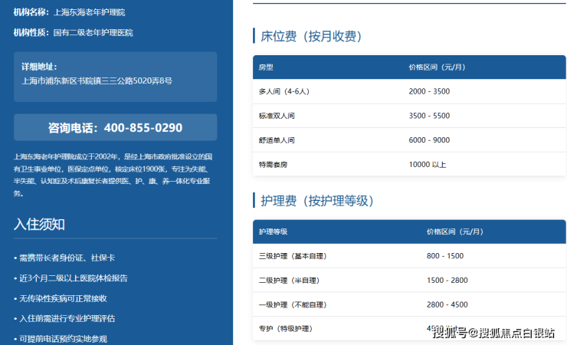The image size is (567, 345).
Task: Click the 房型 column header
Action: pyautogui.click(x=266, y=67)
